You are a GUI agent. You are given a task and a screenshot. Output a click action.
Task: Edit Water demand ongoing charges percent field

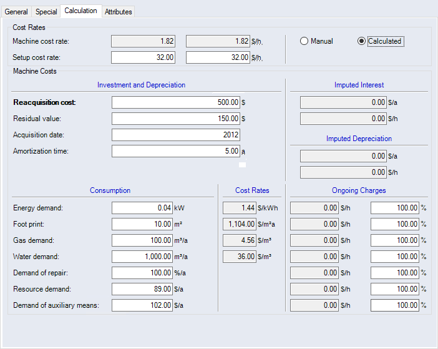tap(394, 257)
